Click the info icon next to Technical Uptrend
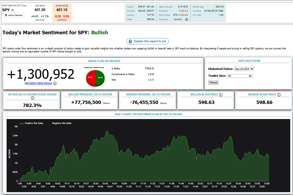293x195 pixels. click(x=186, y=19)
